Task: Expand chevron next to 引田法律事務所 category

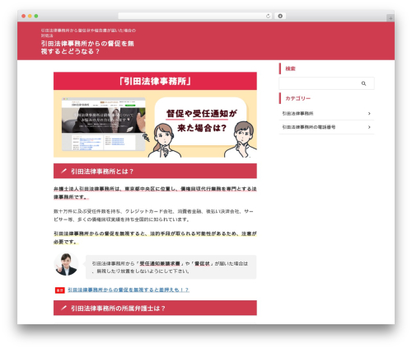Action: tap(369, 113)
